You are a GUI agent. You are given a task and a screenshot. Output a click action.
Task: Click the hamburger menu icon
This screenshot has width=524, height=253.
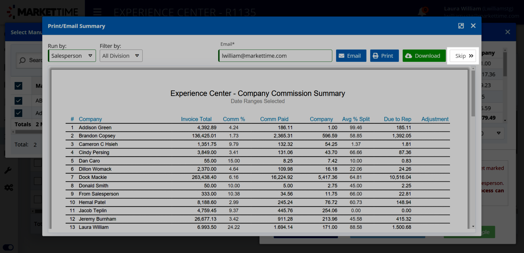tap(97, 12)
